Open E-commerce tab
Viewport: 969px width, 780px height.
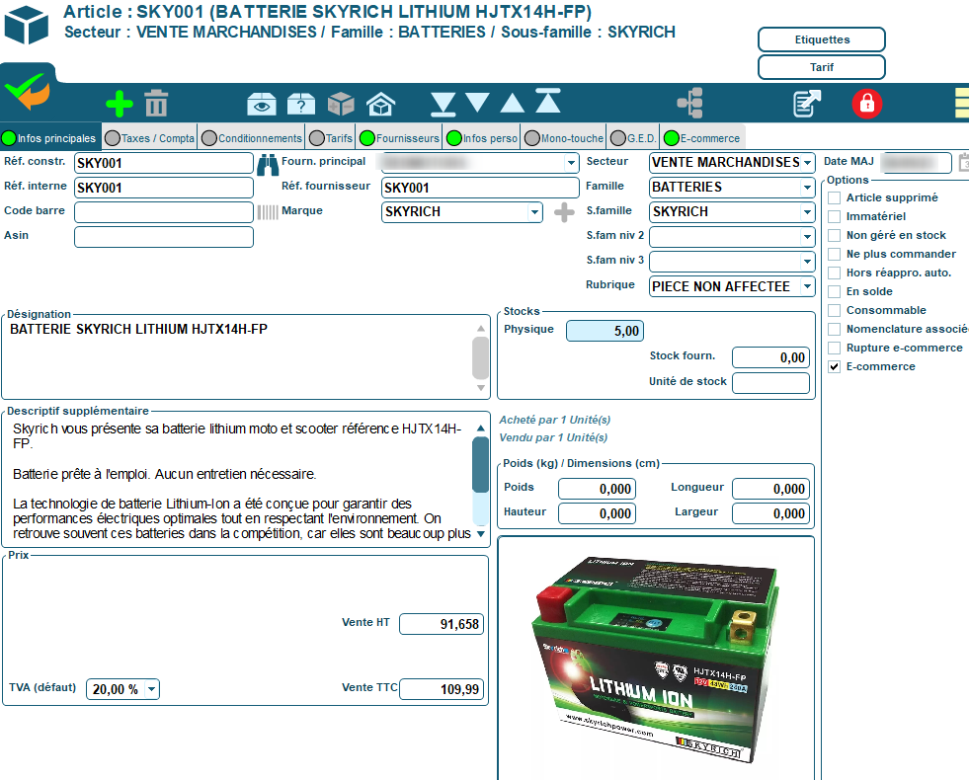[x=702, y=138]
